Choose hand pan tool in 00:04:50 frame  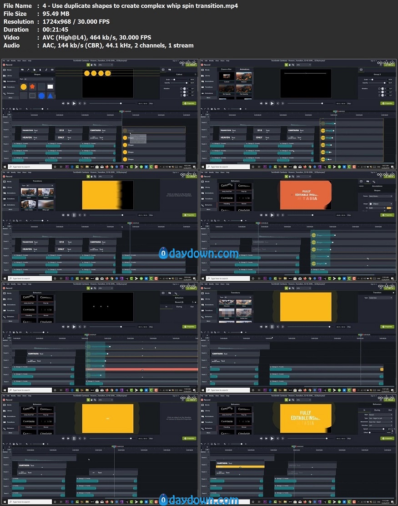tap(290, 65)
